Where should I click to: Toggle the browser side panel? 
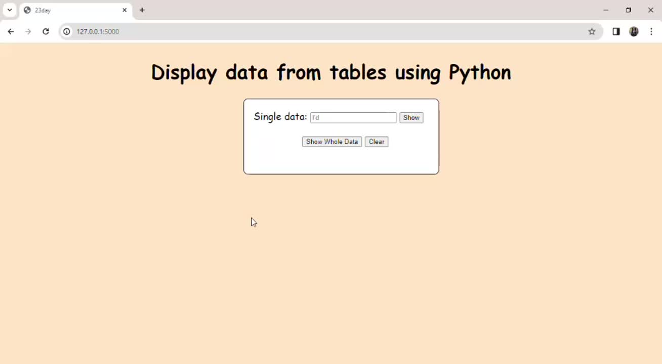click(x=616, y=31)
